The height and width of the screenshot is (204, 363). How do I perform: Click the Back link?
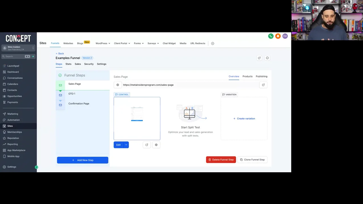point(60,54)
